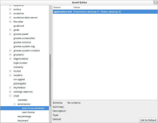Expand the mutter node
Screen dimensions: 158x123
[x=10, y=71]
